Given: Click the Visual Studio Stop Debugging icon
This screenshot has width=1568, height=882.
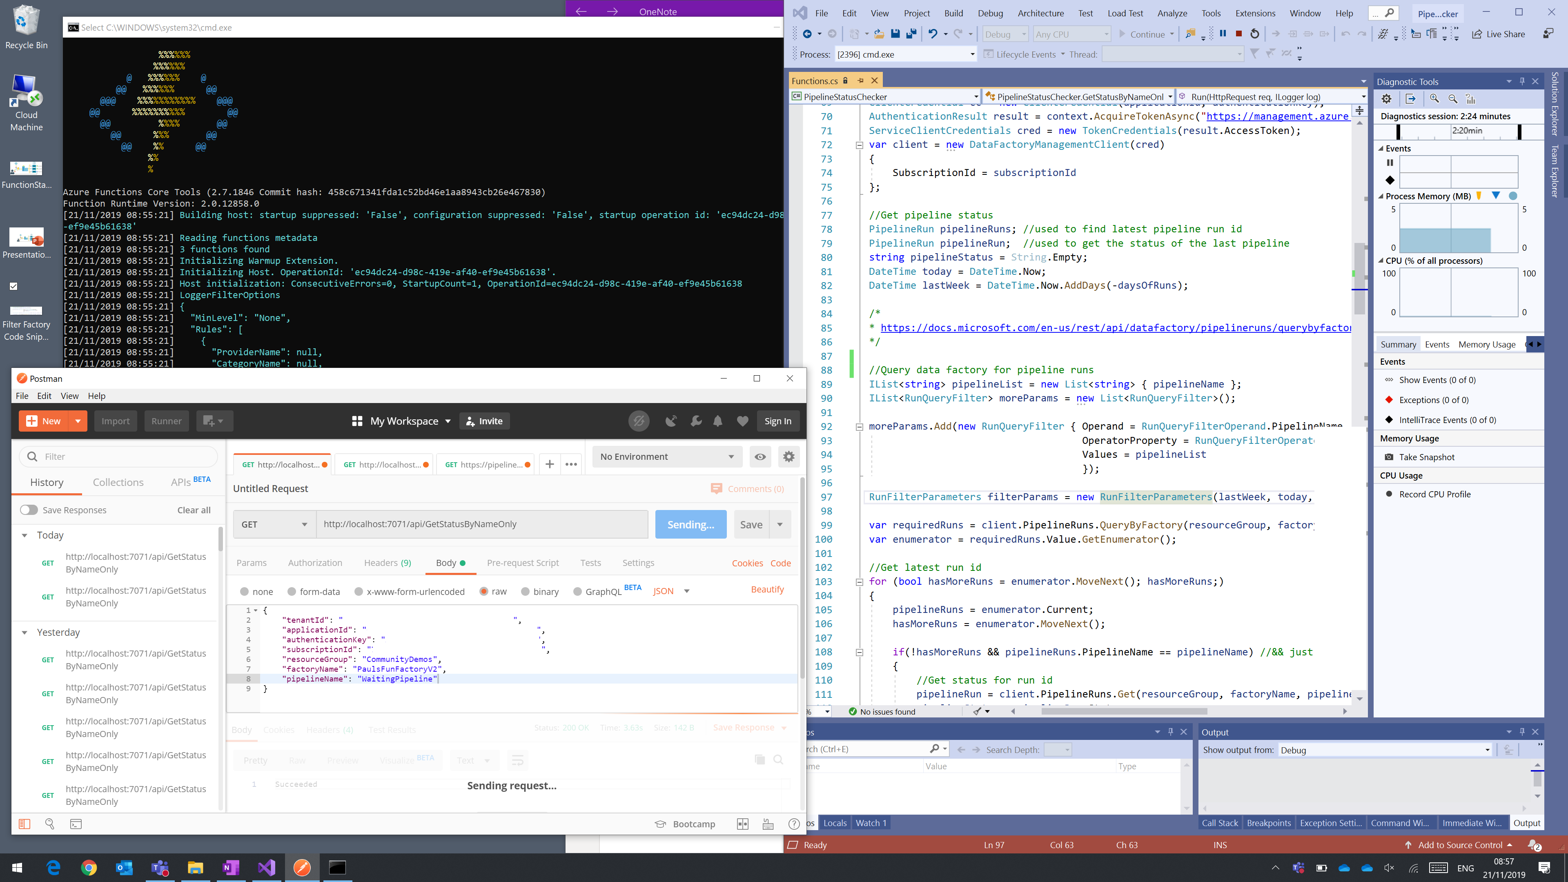Looking at the screenshot, I should click(x=1238, y=34).
